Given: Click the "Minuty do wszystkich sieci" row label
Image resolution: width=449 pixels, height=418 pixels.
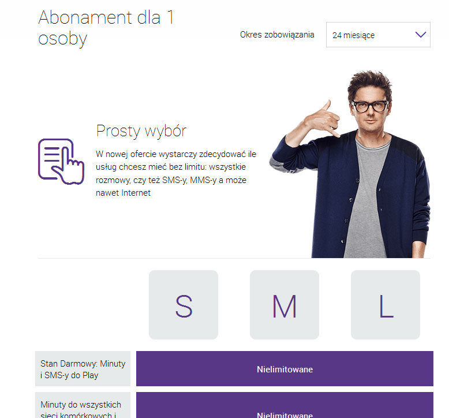Looking at the screenshot, I should tap(83, 405).
